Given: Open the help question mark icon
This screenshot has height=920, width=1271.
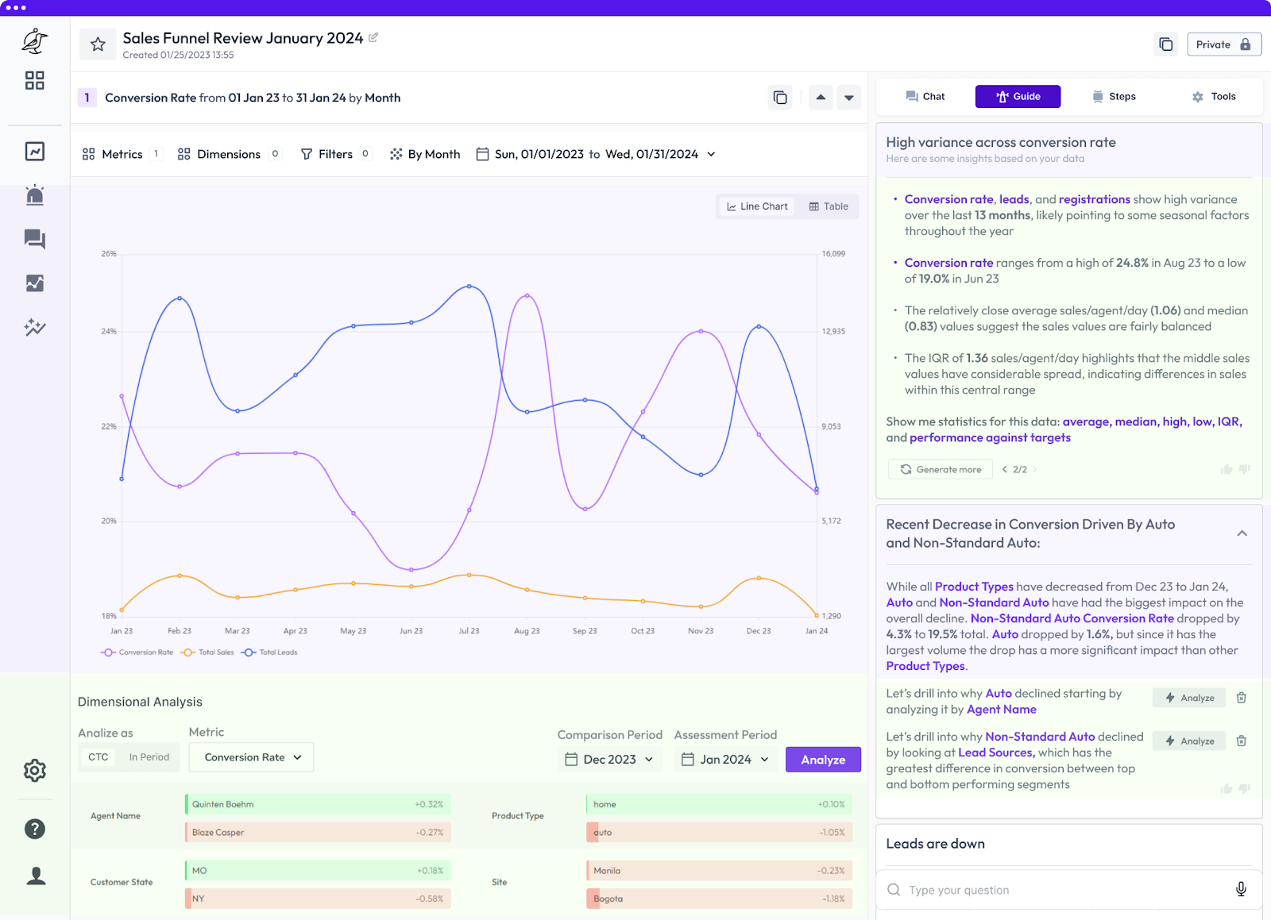Looking at the screenshot, I should pos(35,829).
